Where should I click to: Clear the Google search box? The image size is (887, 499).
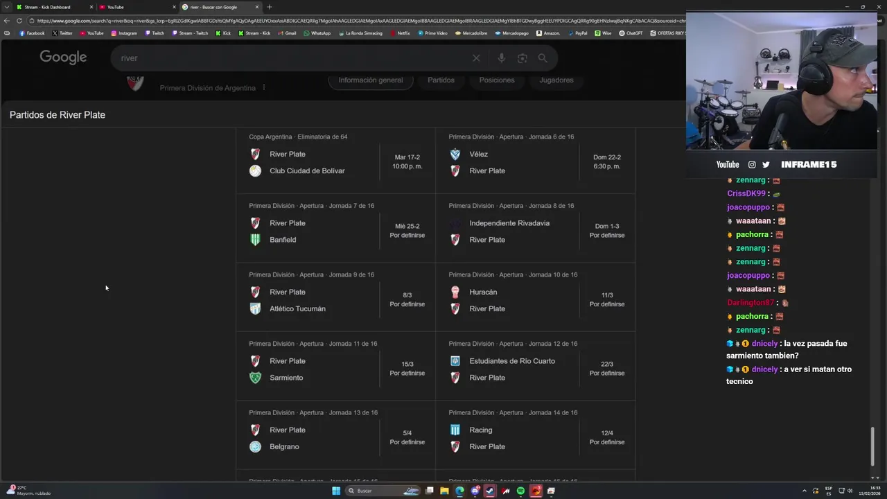click(476, 58)
